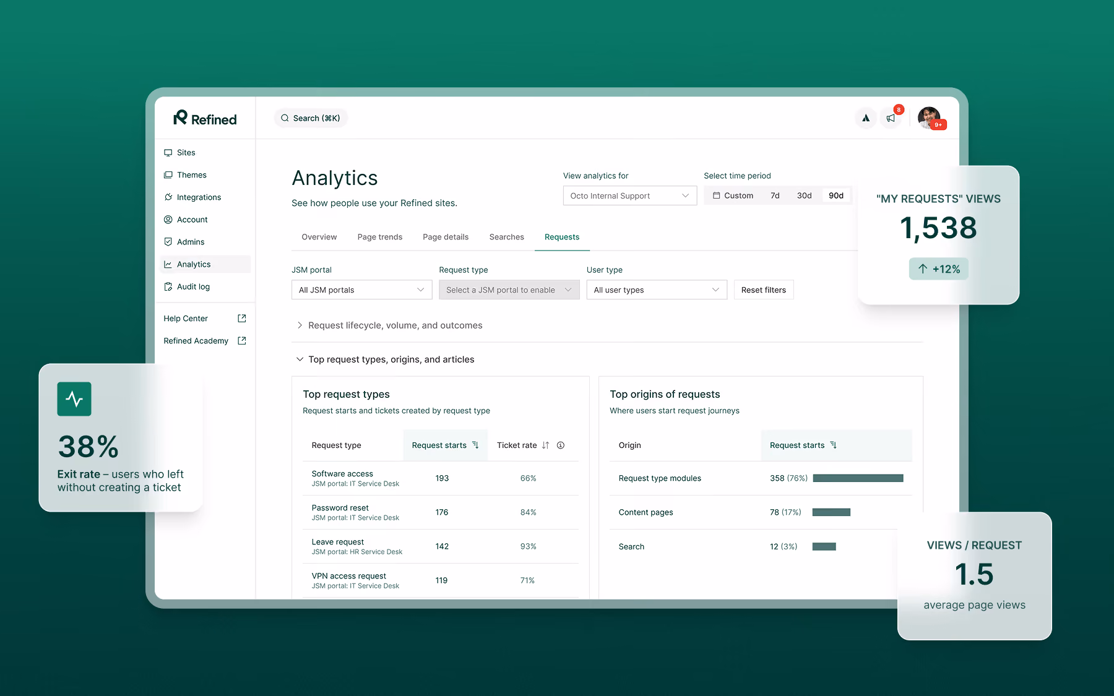
Task: Open the user profile avatar
Action: (929, 118)
